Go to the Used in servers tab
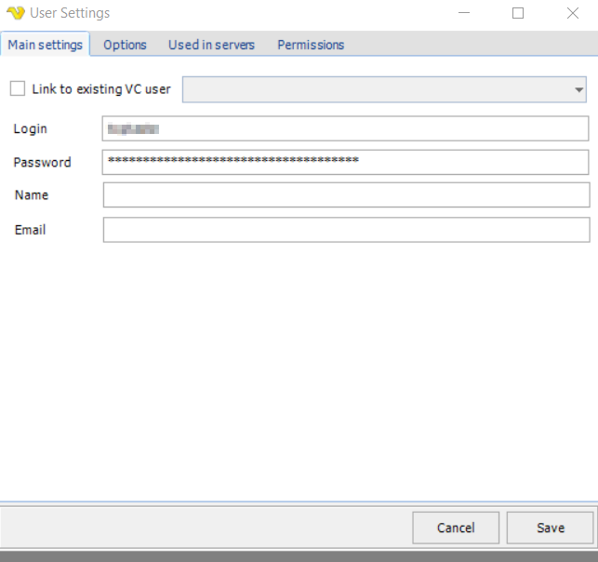598x562 pixels. click(211, 45)
